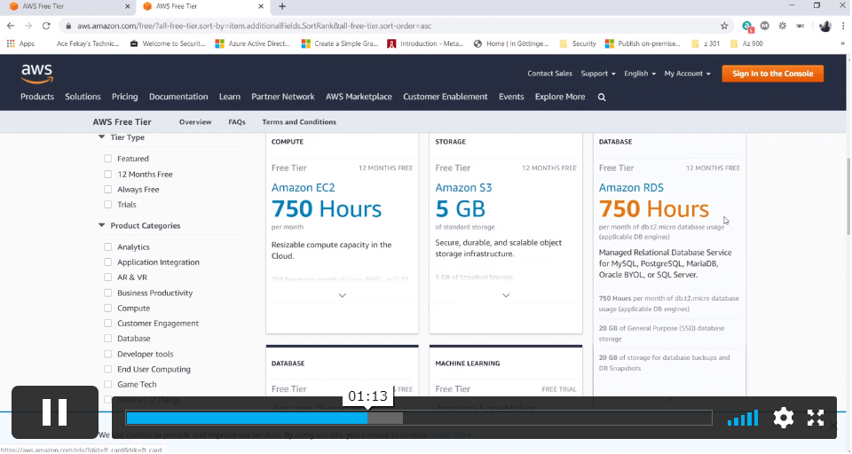
Task: Enter fullscreen video mode
Action: tap(816, 418)
